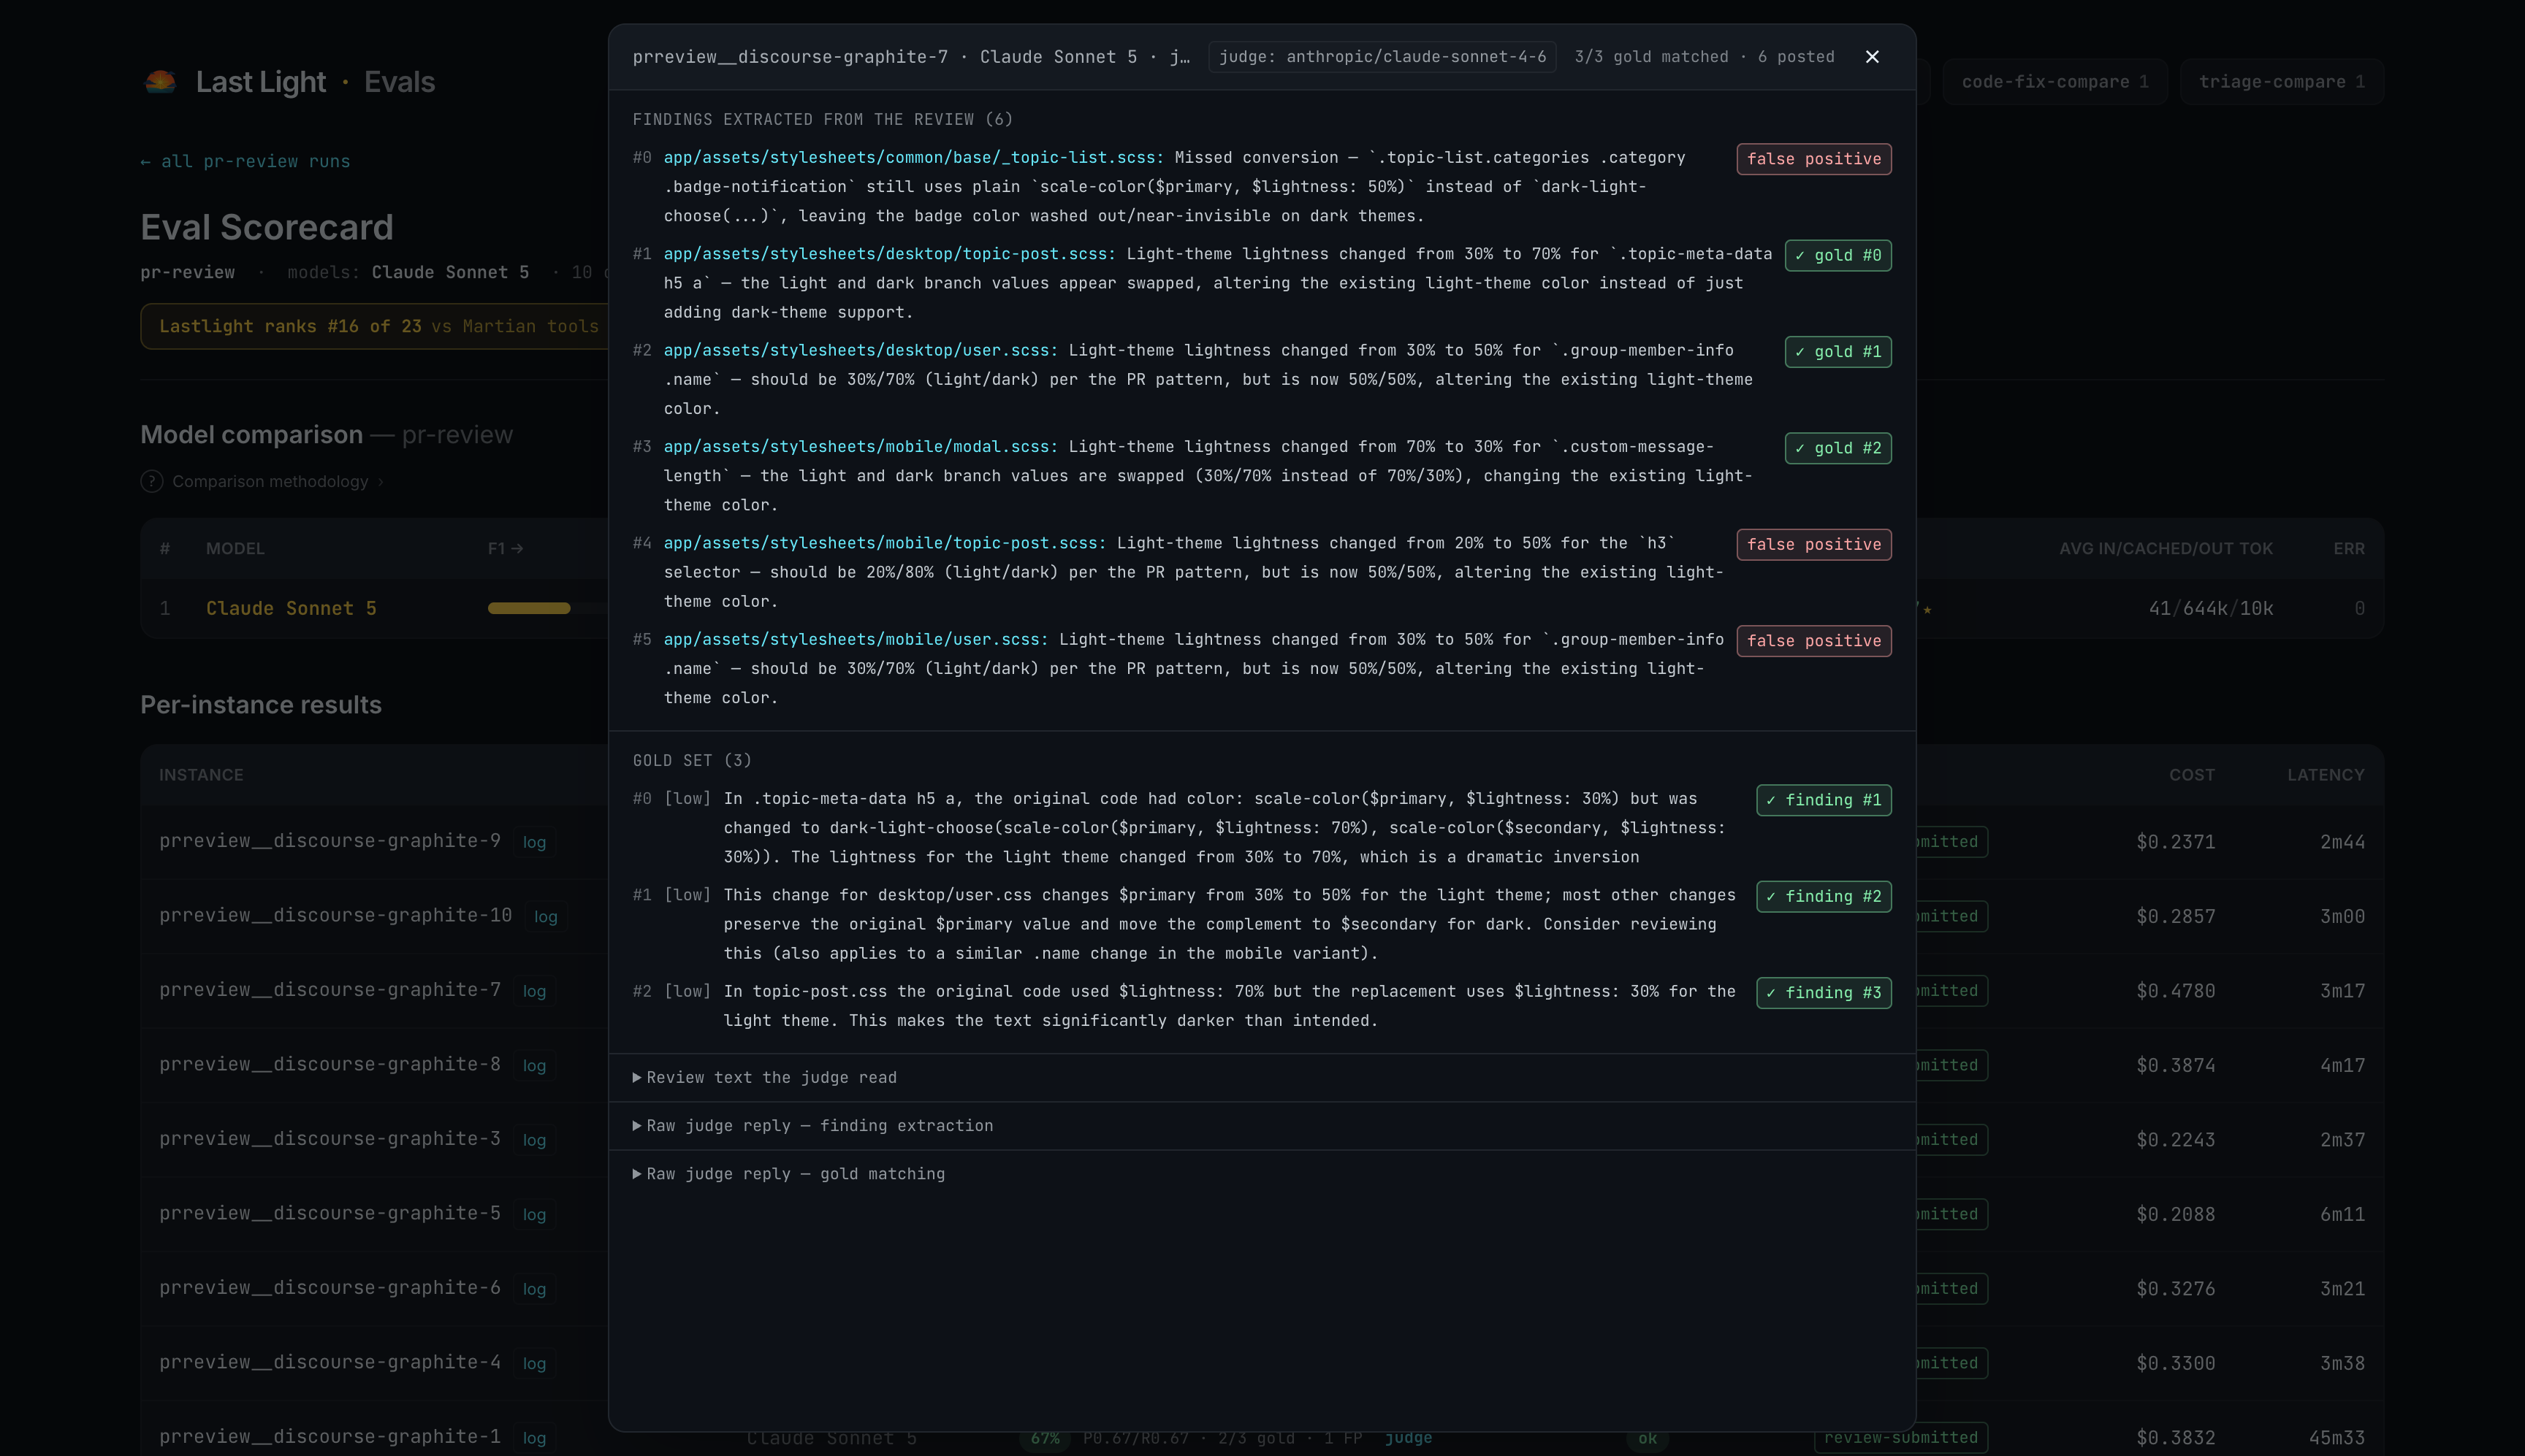This screenshot has height=1456, width=2525.
Task: Select 'judge' link in graphite-1 row
Action: pos(1409,1437)
